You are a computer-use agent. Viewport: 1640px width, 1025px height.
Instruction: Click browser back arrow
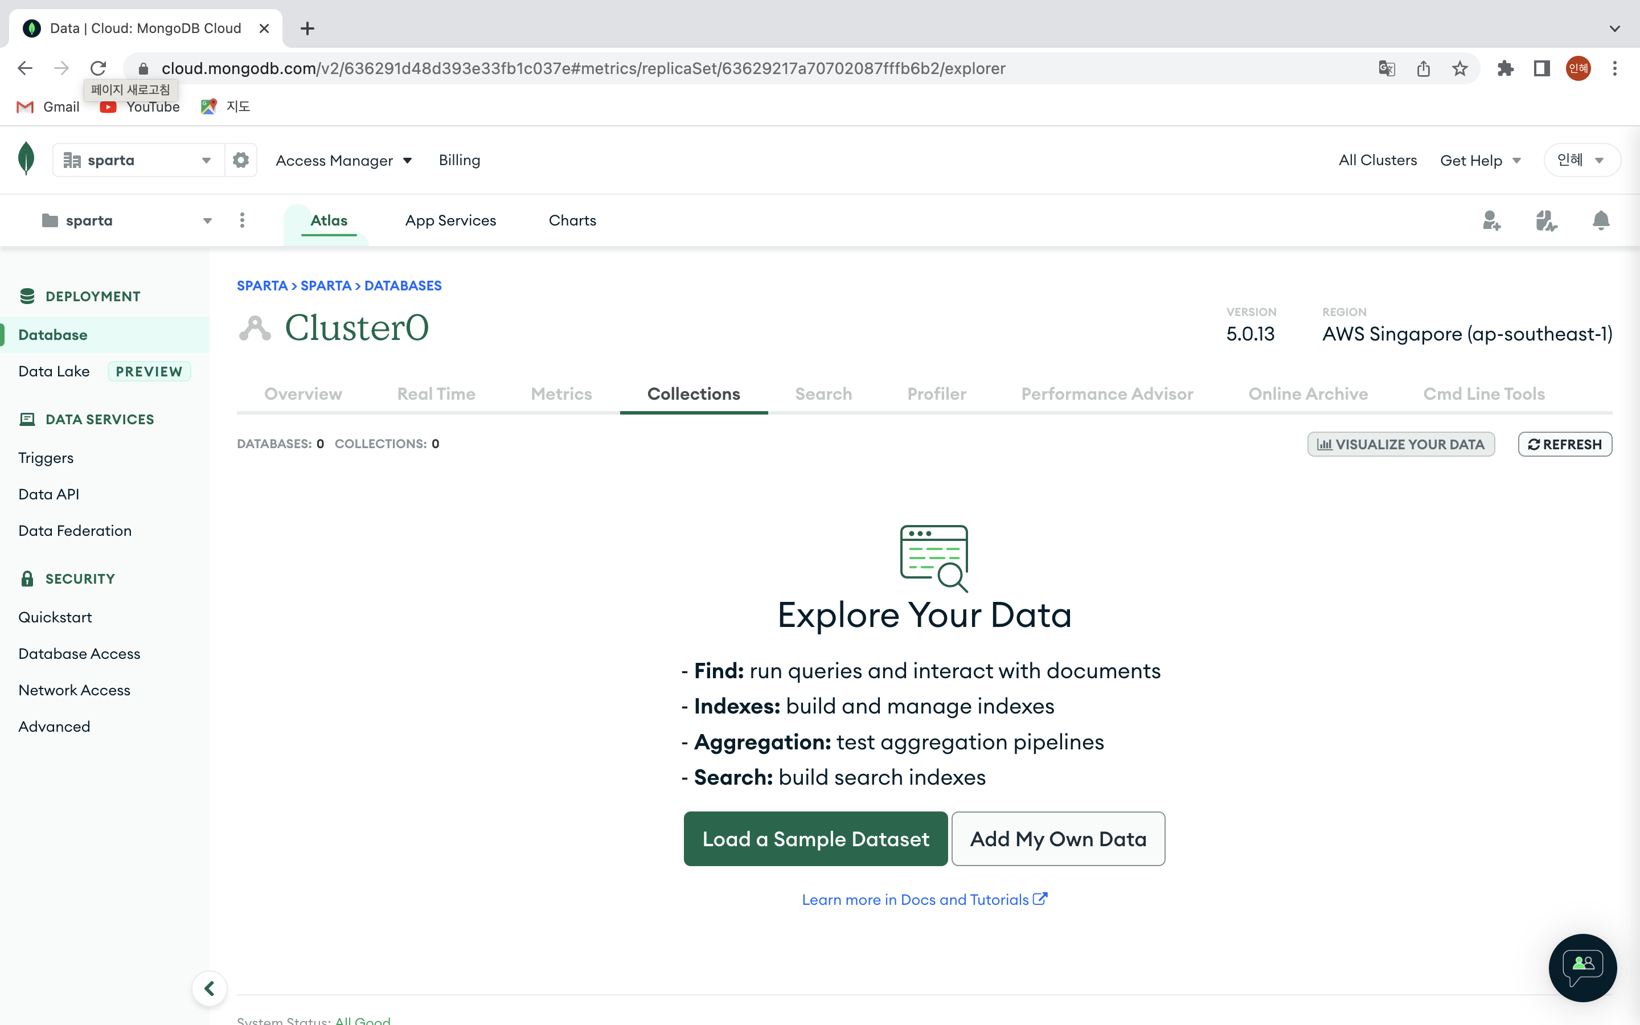pyautogui.click(x=25, y=68)
